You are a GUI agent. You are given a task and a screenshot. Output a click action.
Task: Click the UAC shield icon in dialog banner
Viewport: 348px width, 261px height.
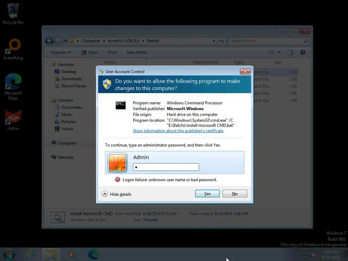[107, 84]
